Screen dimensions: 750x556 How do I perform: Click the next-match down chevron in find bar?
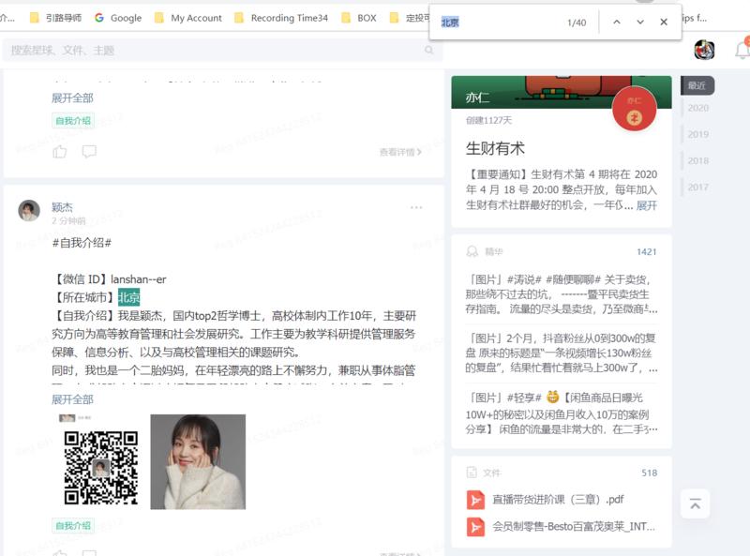click(639, 22)
